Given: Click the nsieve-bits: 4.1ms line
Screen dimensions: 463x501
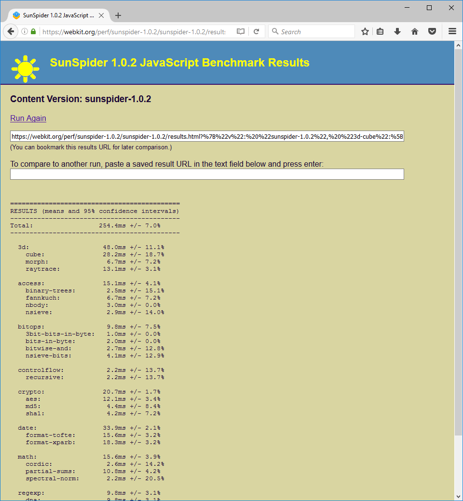Looking at the screenshot, I should coord(95,356).
